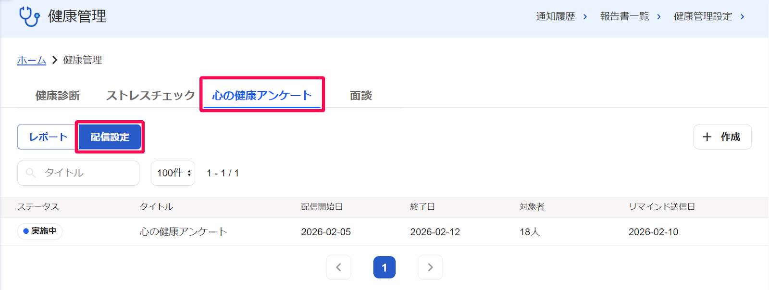This screenshot has height=290, width=769.
Task: Click the 実施中 status badge
Action: tap(40, 231)
